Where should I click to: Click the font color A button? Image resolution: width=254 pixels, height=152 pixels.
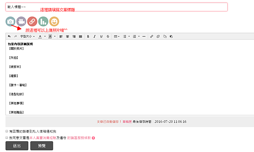point(40,36)
